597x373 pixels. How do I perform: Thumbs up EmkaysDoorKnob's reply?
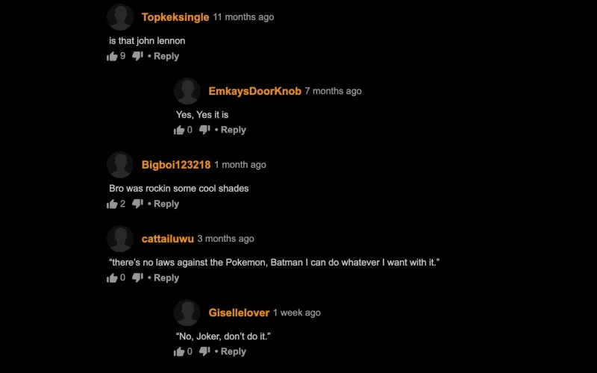click(179, 130)
